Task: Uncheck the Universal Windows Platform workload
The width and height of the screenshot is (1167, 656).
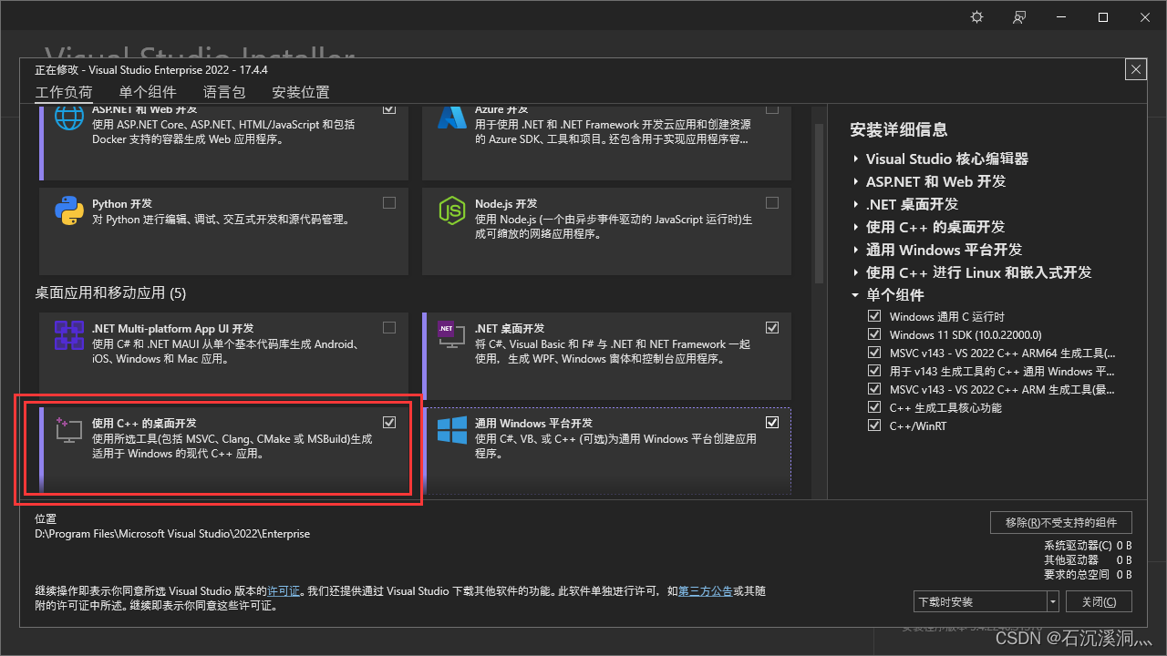Action: point(772,423)
